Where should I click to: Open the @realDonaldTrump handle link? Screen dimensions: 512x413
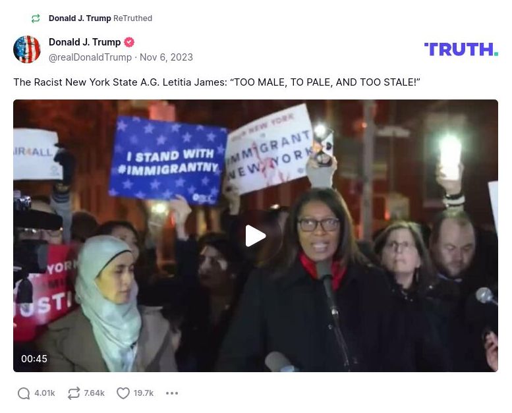pyautogui.click(x=90, y=57)
